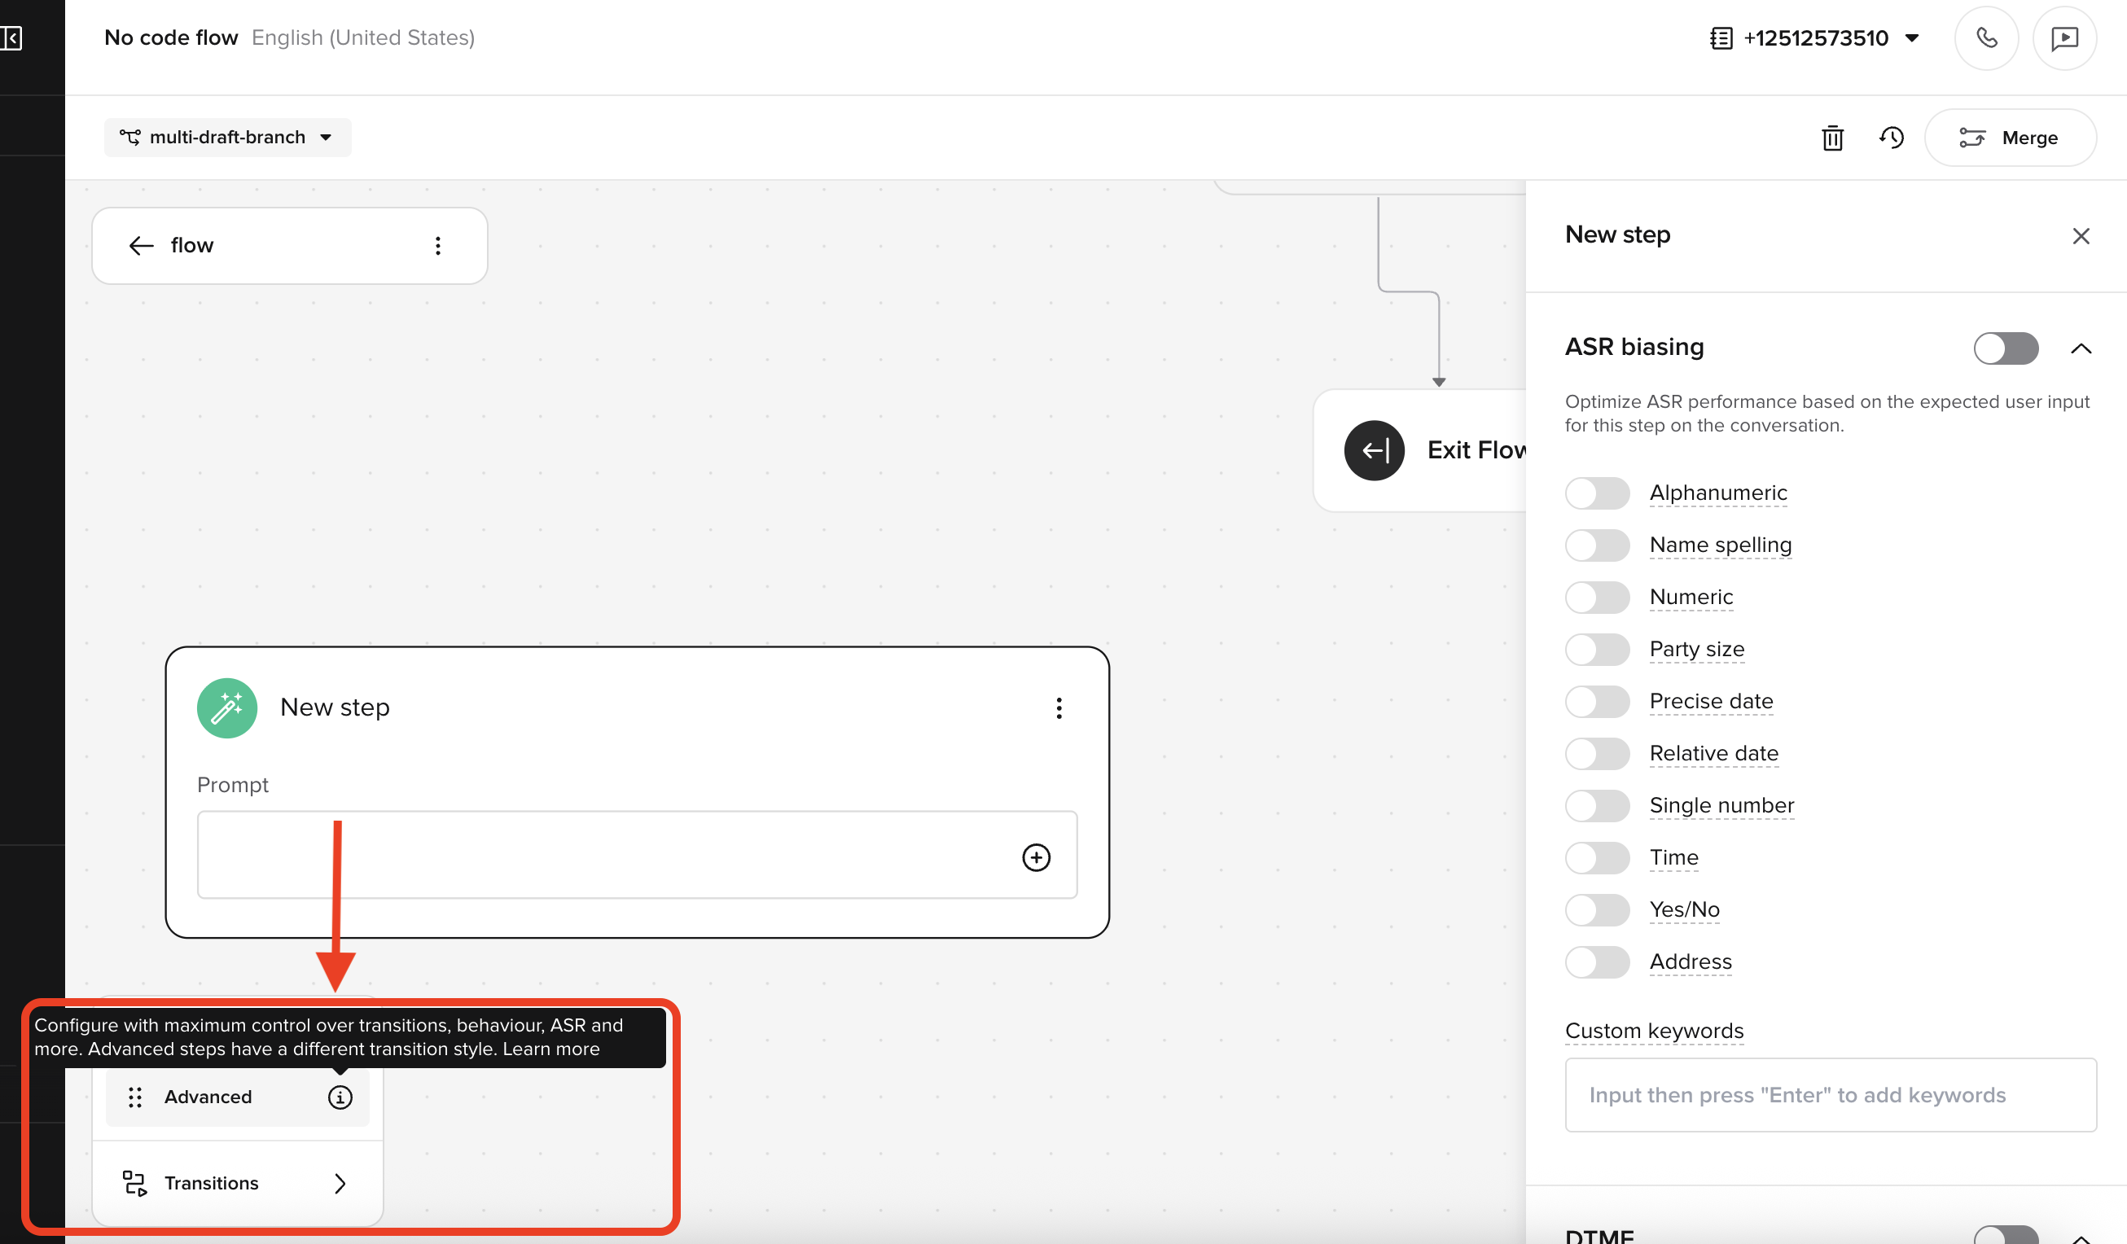Collapse the ASR biasing section chevron

[x=2081, y=348]
